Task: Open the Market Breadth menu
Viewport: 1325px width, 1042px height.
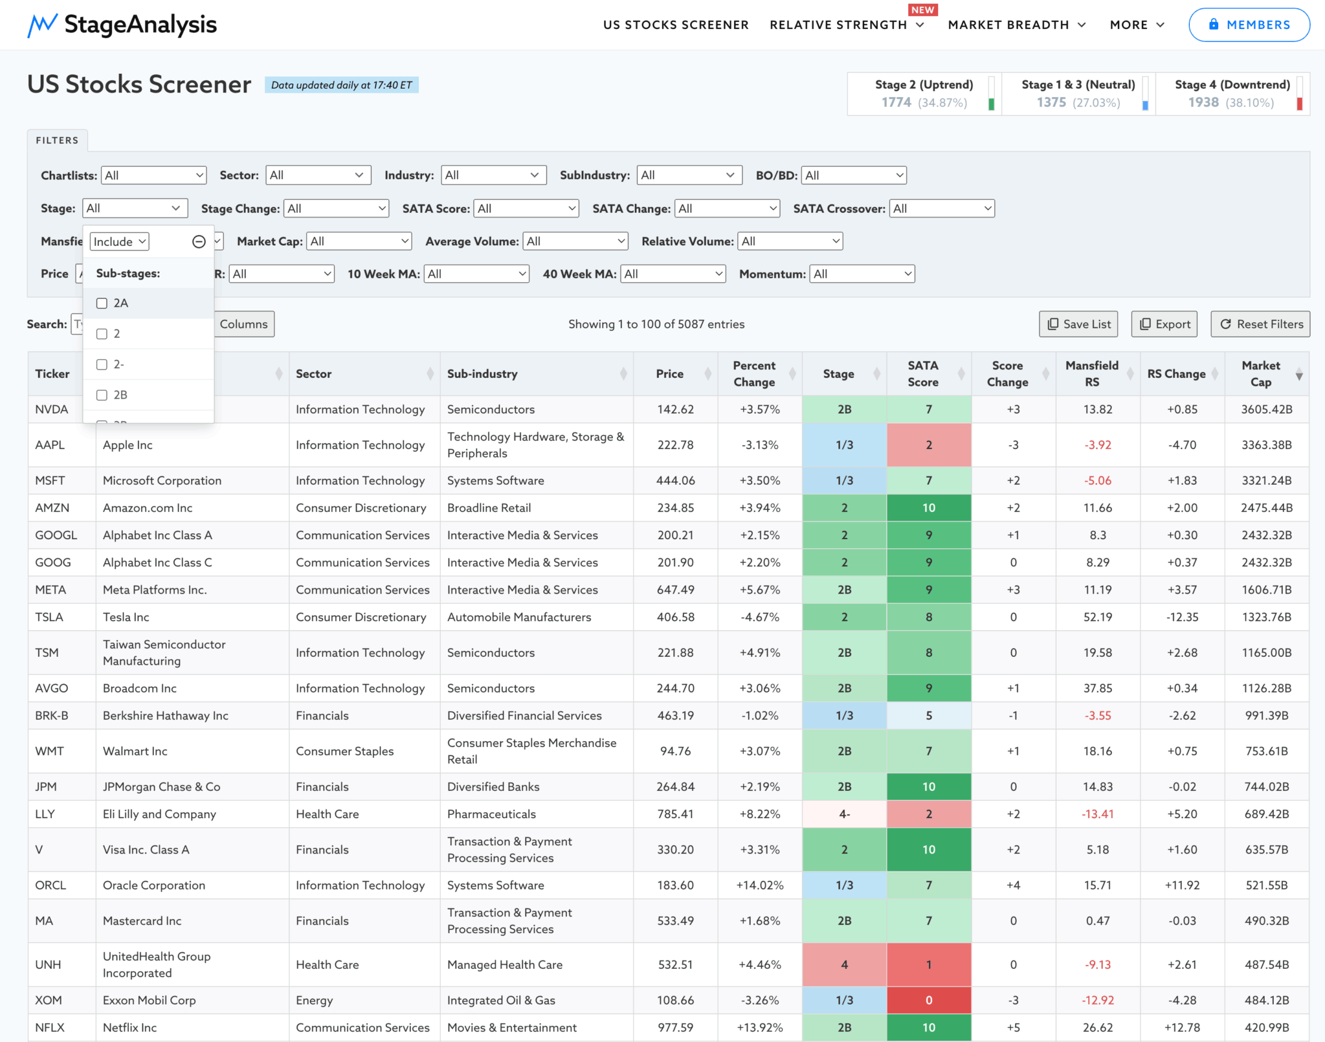Action: 1017,25
